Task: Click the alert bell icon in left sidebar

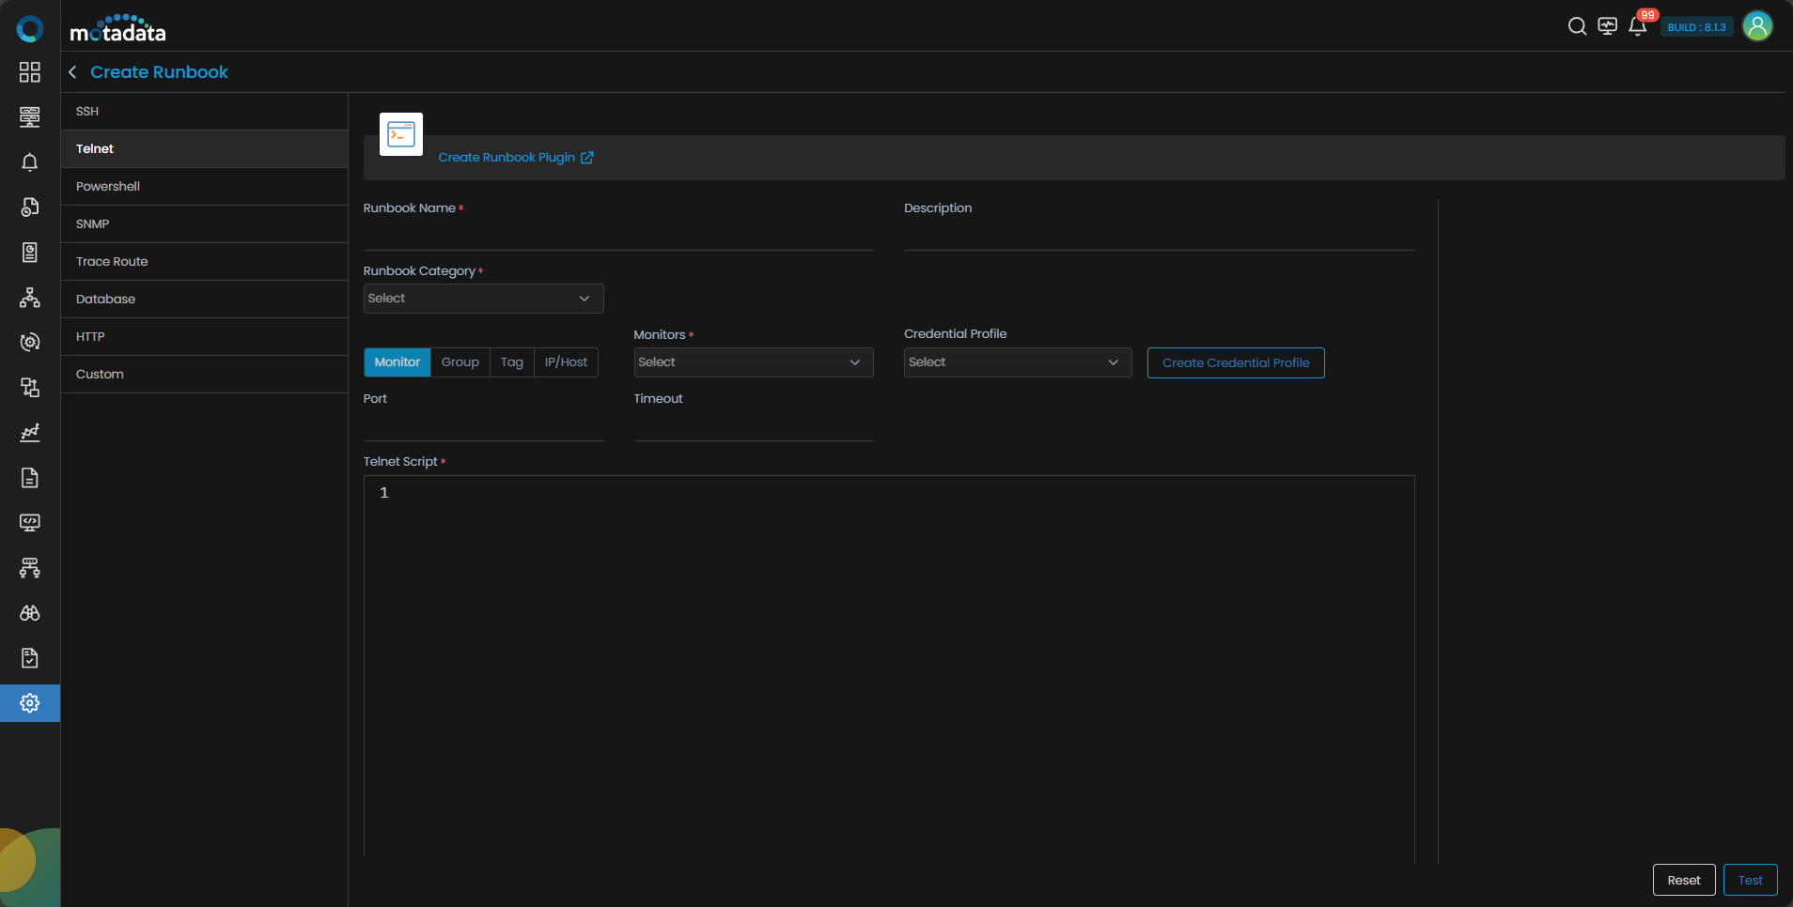Action: pos(30,162)
